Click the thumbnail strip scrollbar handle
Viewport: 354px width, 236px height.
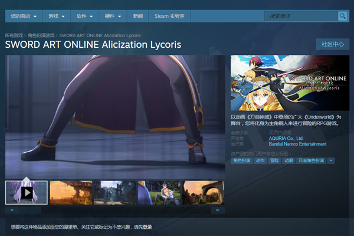pos(30,210)
